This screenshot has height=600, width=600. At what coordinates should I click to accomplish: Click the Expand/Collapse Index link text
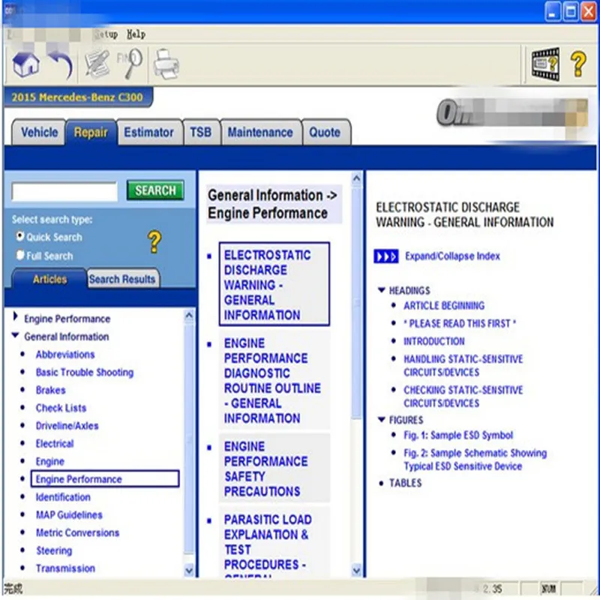tap(453, 256)
